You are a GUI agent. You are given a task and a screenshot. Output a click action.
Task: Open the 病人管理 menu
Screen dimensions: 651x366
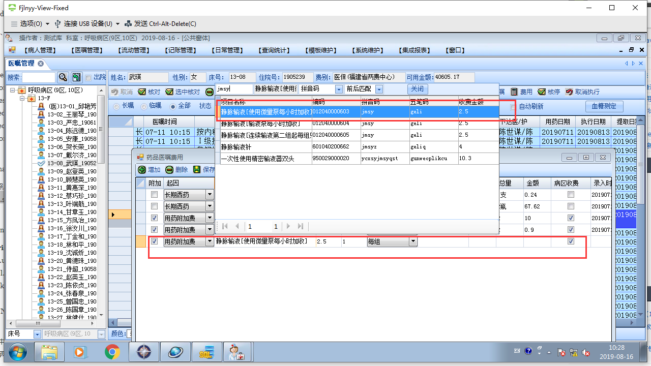[x=41, y=50]
